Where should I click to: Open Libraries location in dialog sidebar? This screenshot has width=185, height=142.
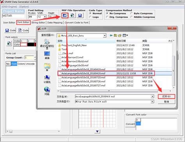(x=47, y=67)
